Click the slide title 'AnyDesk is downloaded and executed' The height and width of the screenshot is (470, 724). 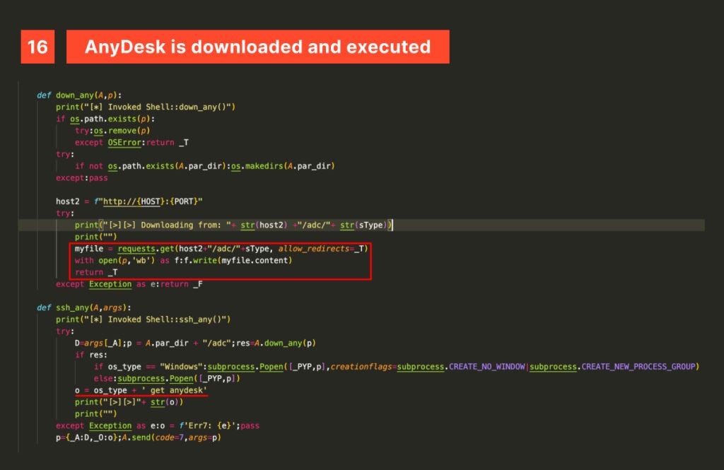(257, 47)
